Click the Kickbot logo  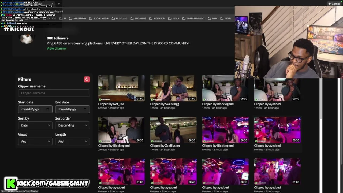tap(19, 29)
